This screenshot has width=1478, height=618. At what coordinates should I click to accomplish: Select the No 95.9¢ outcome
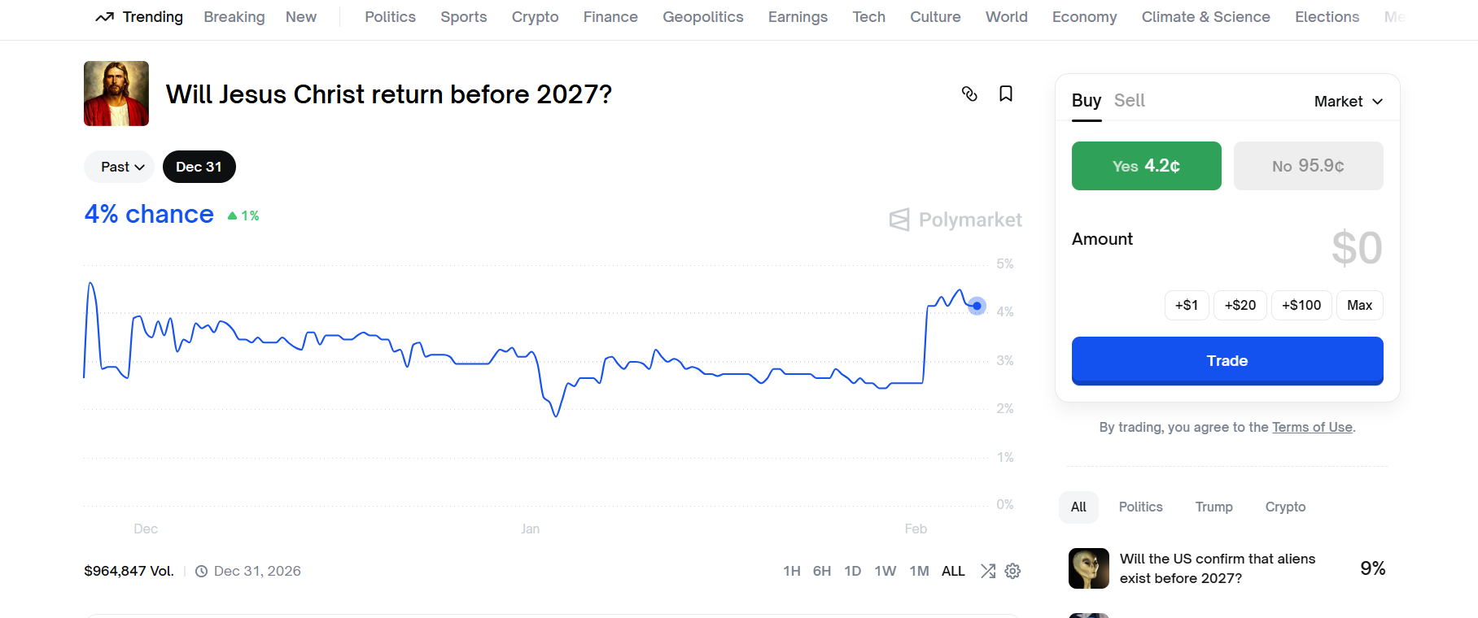(1308, 166)
